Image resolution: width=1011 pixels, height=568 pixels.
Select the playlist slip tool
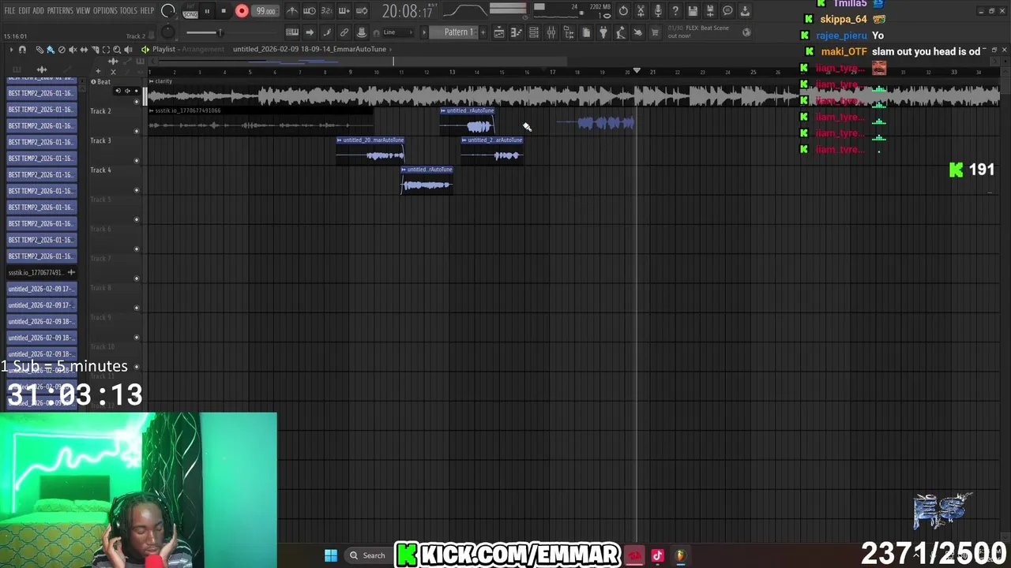[84, 50]
